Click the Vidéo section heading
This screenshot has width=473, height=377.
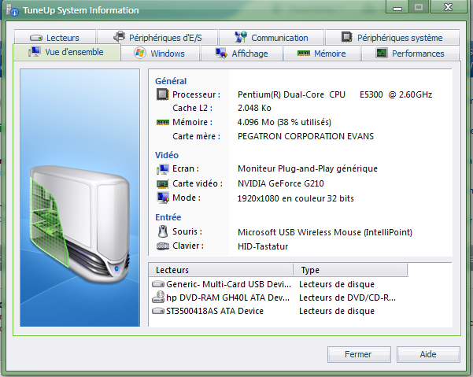[x=167, y=155]
